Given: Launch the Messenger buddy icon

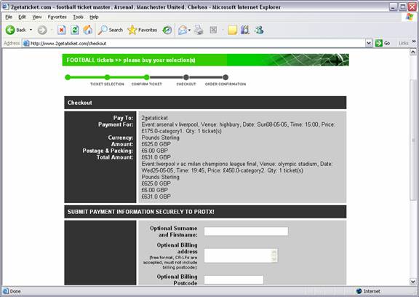Looking at the screenshot, I should click(x=259, y=30).
